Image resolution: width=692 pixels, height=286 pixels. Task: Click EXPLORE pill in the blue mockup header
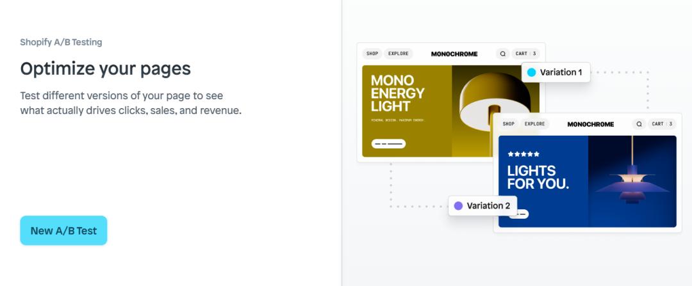tap(534, 124)
